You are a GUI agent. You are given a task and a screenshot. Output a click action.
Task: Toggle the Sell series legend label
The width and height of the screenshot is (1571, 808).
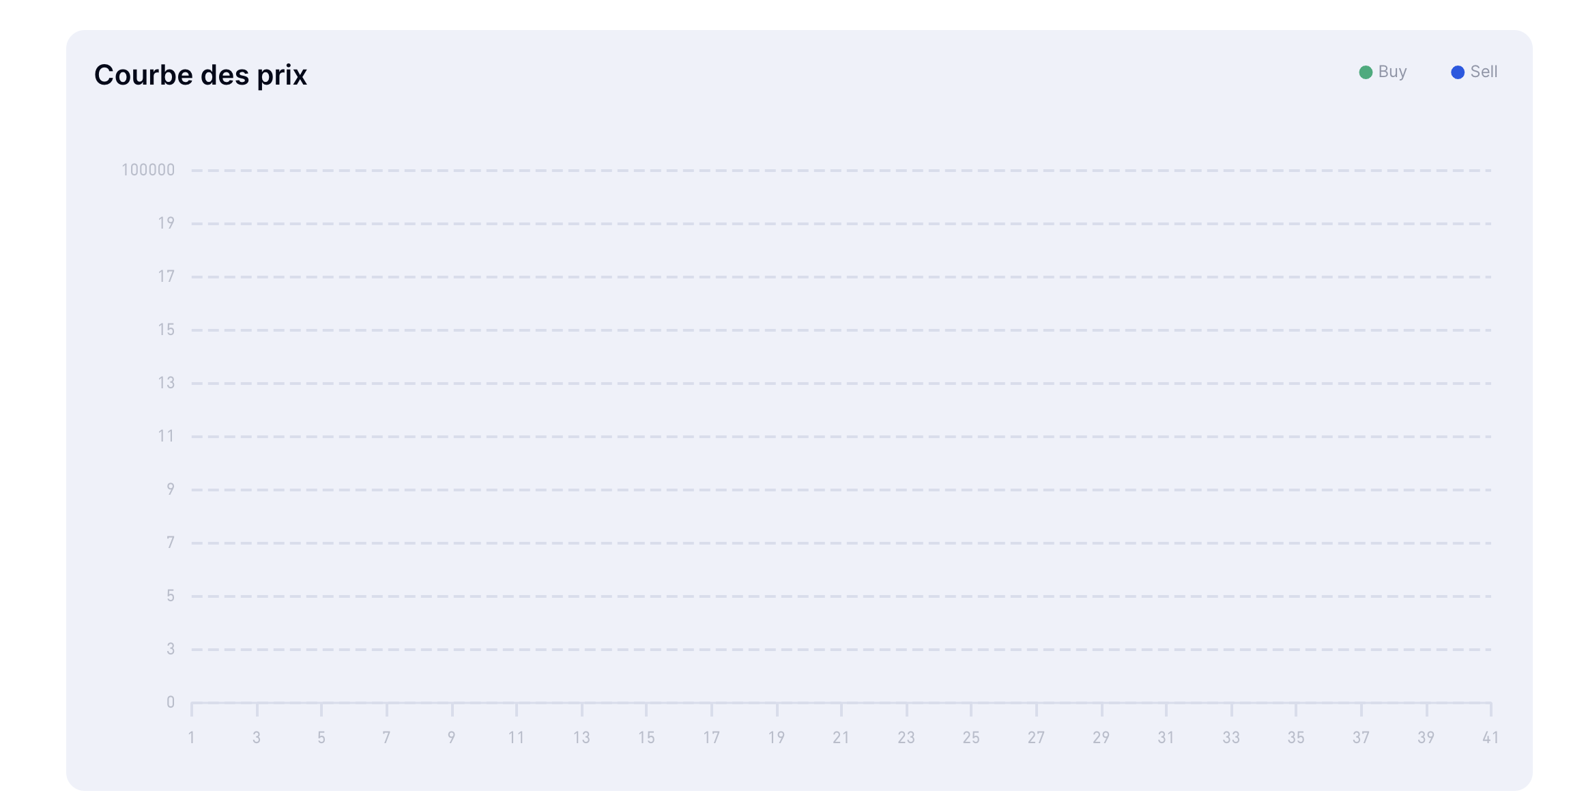click(x=1484, y=72)
